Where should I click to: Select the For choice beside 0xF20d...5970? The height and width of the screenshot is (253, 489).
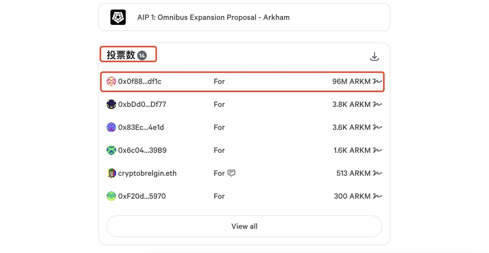219,196
